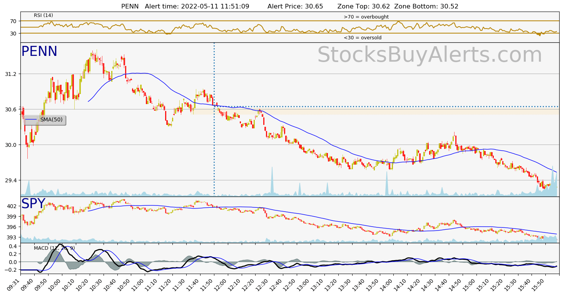This screenshot has height=296, width=565.
Task: Click the horizontal dotted alert price line
Action: tap(387, 106)
